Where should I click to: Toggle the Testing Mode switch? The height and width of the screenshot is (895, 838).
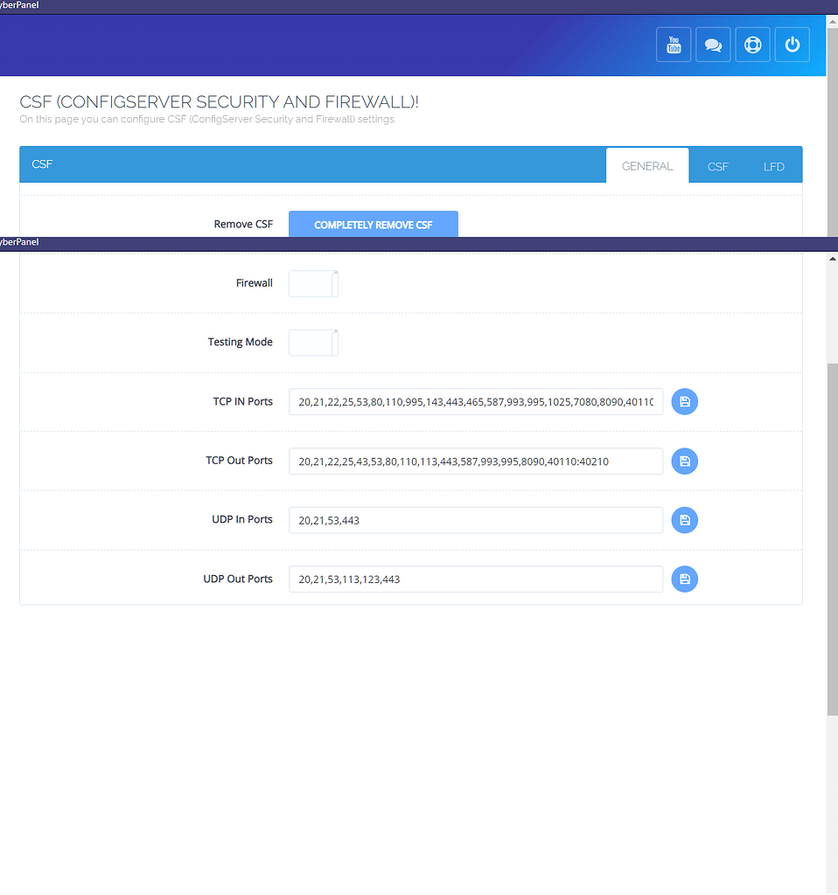pyautogui.click(x=314, y=343)
